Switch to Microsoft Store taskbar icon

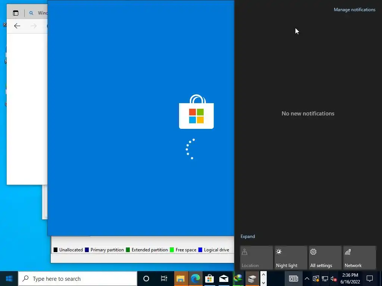209,279
